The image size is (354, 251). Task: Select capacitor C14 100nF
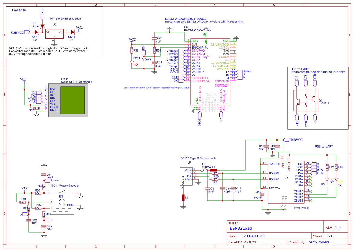point(154,63)
